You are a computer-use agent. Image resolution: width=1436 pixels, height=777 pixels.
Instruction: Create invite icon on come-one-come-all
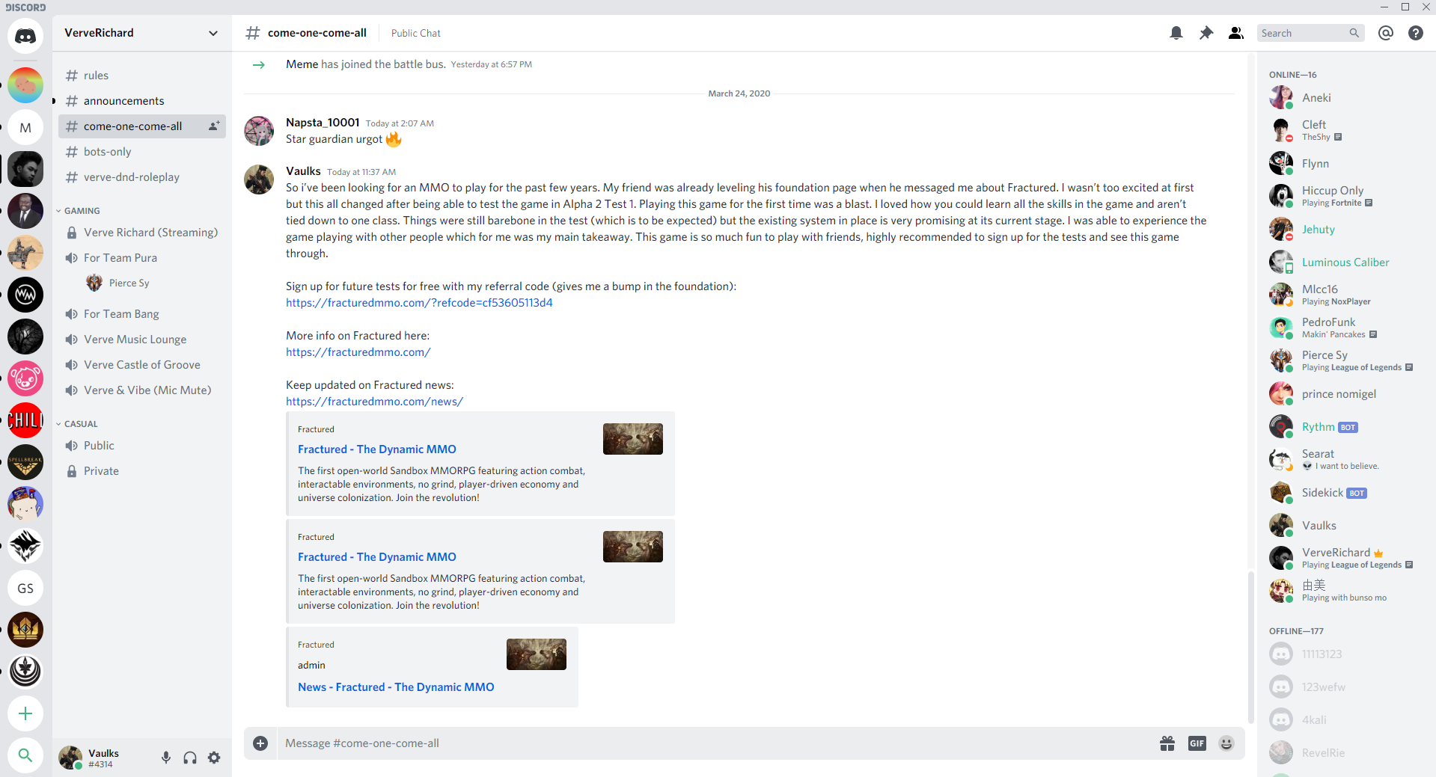coord(214,126)
